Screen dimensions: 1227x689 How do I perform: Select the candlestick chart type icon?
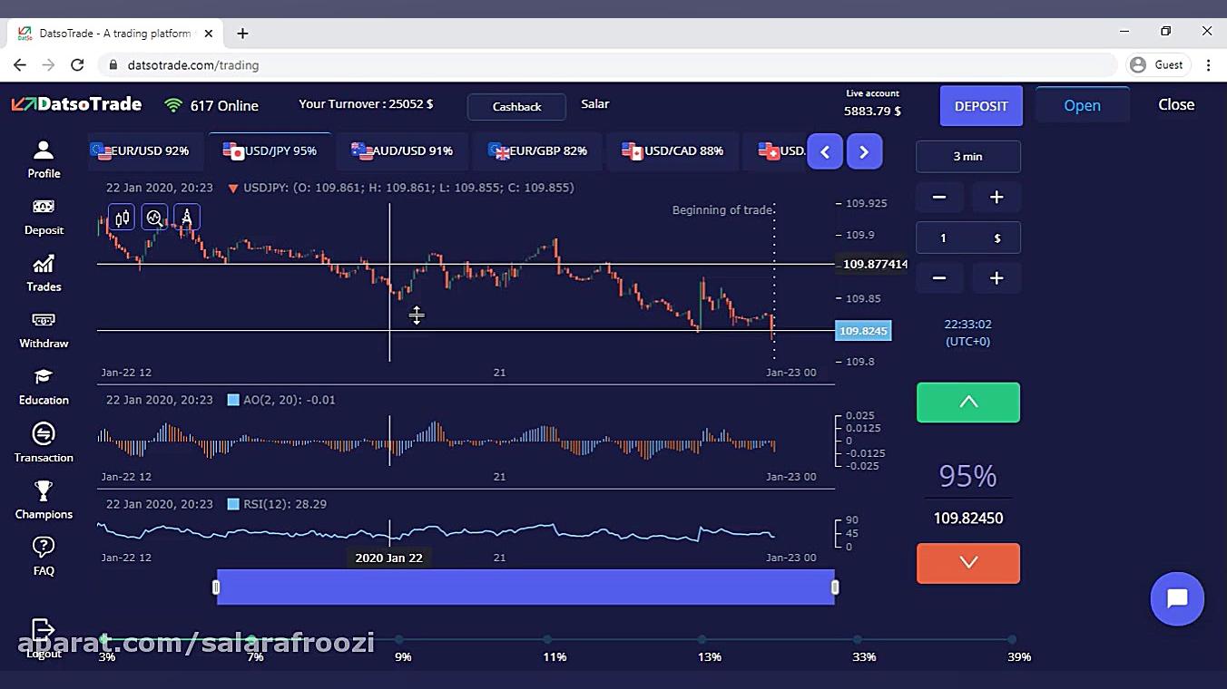tap(123, 218)
